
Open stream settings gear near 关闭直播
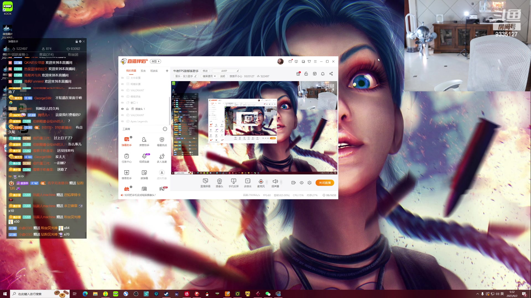click(x=309, y=183)
